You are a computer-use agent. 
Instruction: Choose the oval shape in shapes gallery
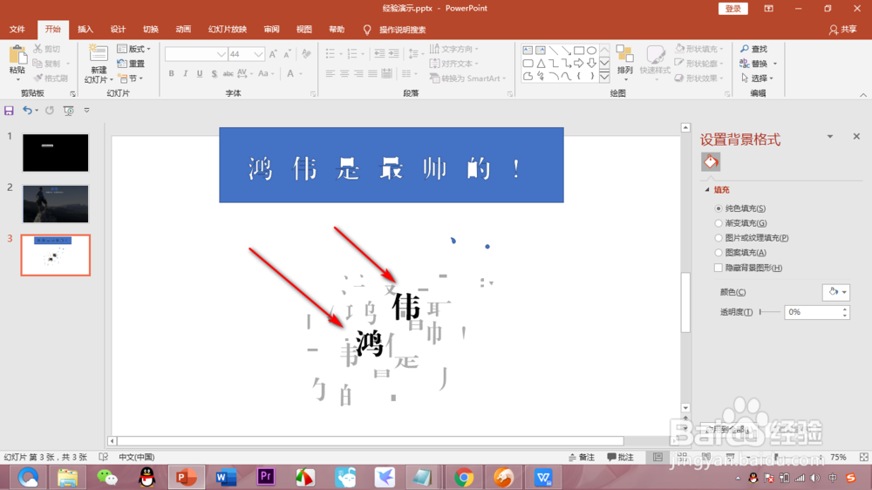(x=592, y=50)
